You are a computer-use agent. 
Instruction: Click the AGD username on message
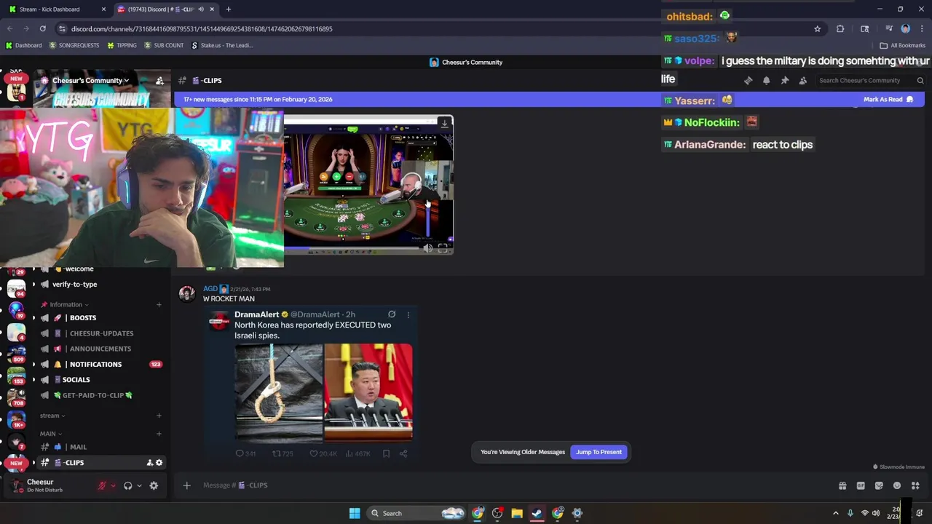pyautogui.click(x=210, y=289)
